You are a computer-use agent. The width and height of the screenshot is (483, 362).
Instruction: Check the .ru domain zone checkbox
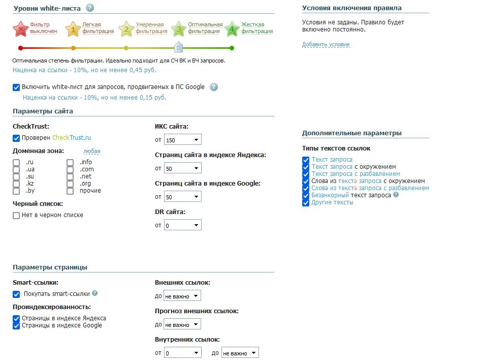[x=16, y=163]
